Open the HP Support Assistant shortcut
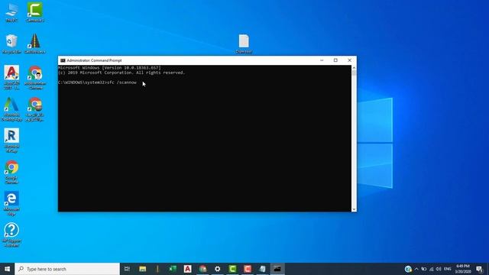 pos(11,235)
